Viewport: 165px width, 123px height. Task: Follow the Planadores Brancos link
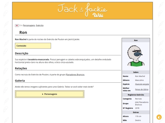click(75, 75)
